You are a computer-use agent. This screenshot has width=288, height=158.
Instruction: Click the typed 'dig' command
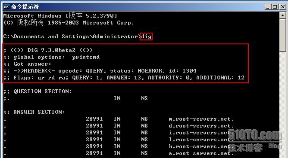pos(146,36)
